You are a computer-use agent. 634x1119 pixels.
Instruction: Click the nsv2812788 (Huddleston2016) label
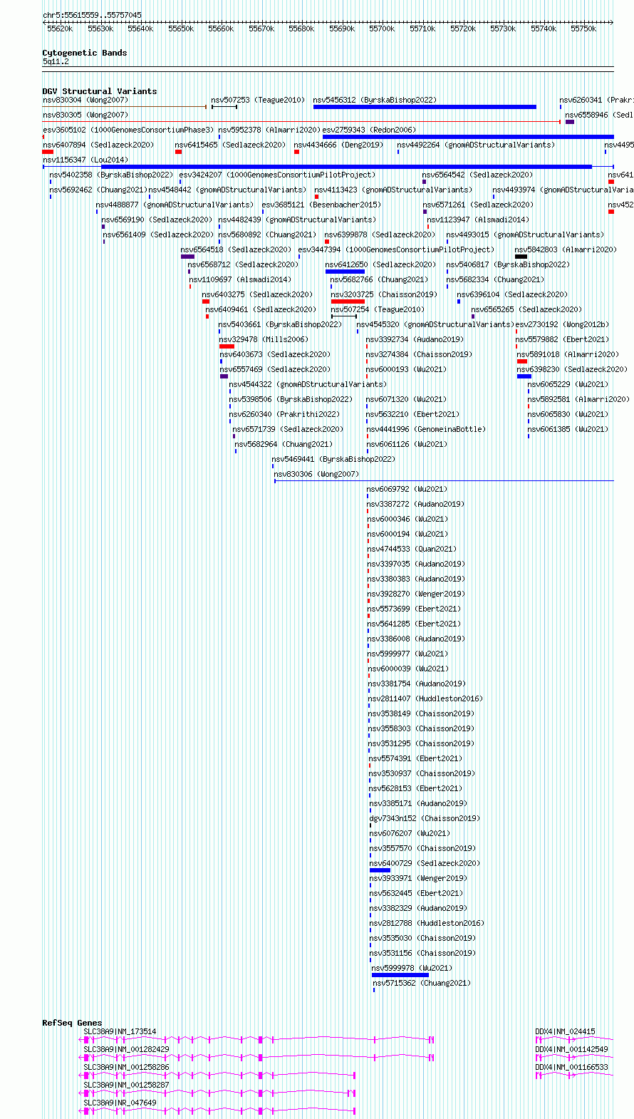(427, 923)
